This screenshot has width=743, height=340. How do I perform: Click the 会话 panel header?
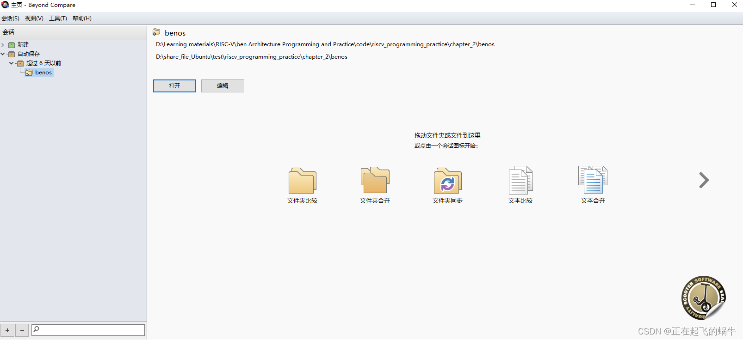click(x=73, y=32)
